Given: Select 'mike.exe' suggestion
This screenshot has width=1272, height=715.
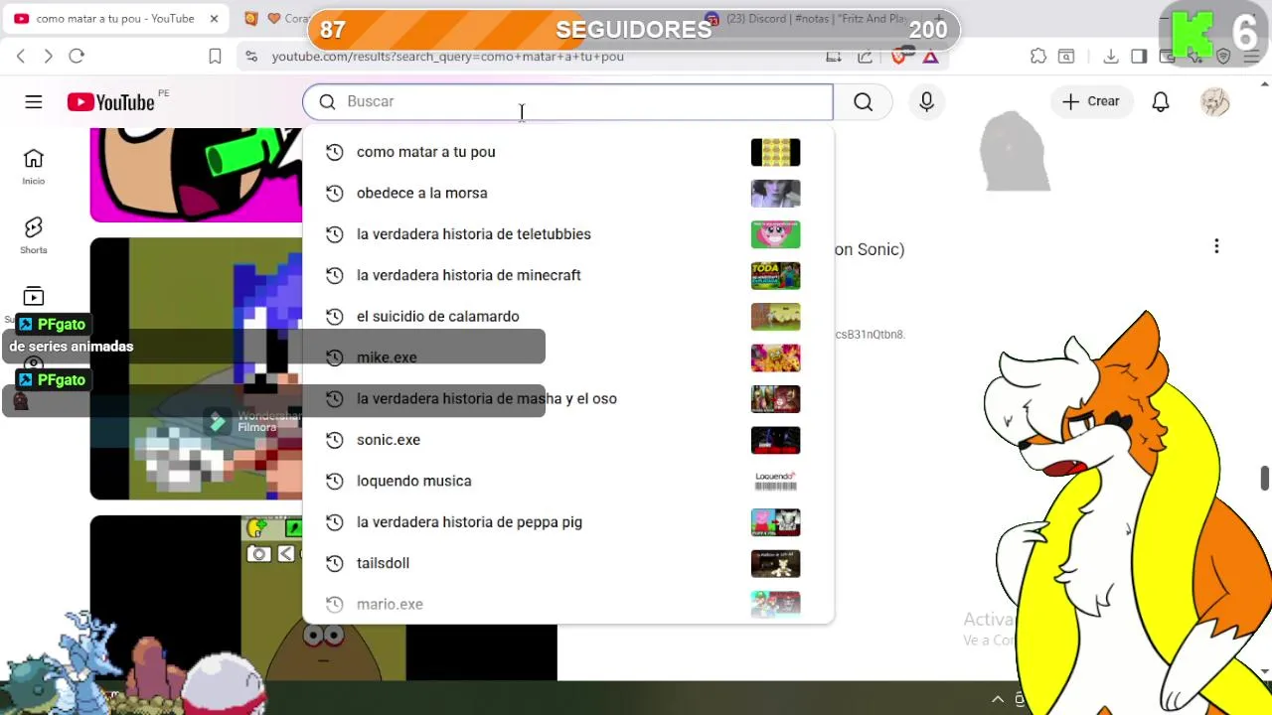Looking at the screenshot, I should point(567,357).
